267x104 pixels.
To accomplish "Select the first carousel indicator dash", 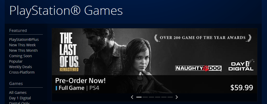I will coord(139,97).
